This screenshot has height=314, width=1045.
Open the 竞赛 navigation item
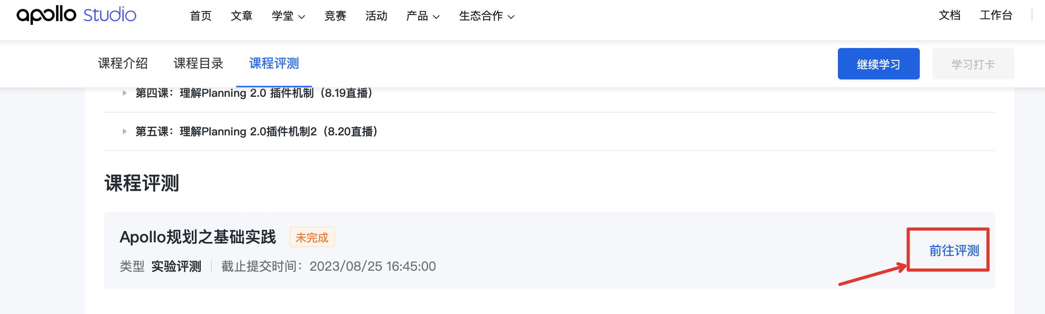point(335,16)
